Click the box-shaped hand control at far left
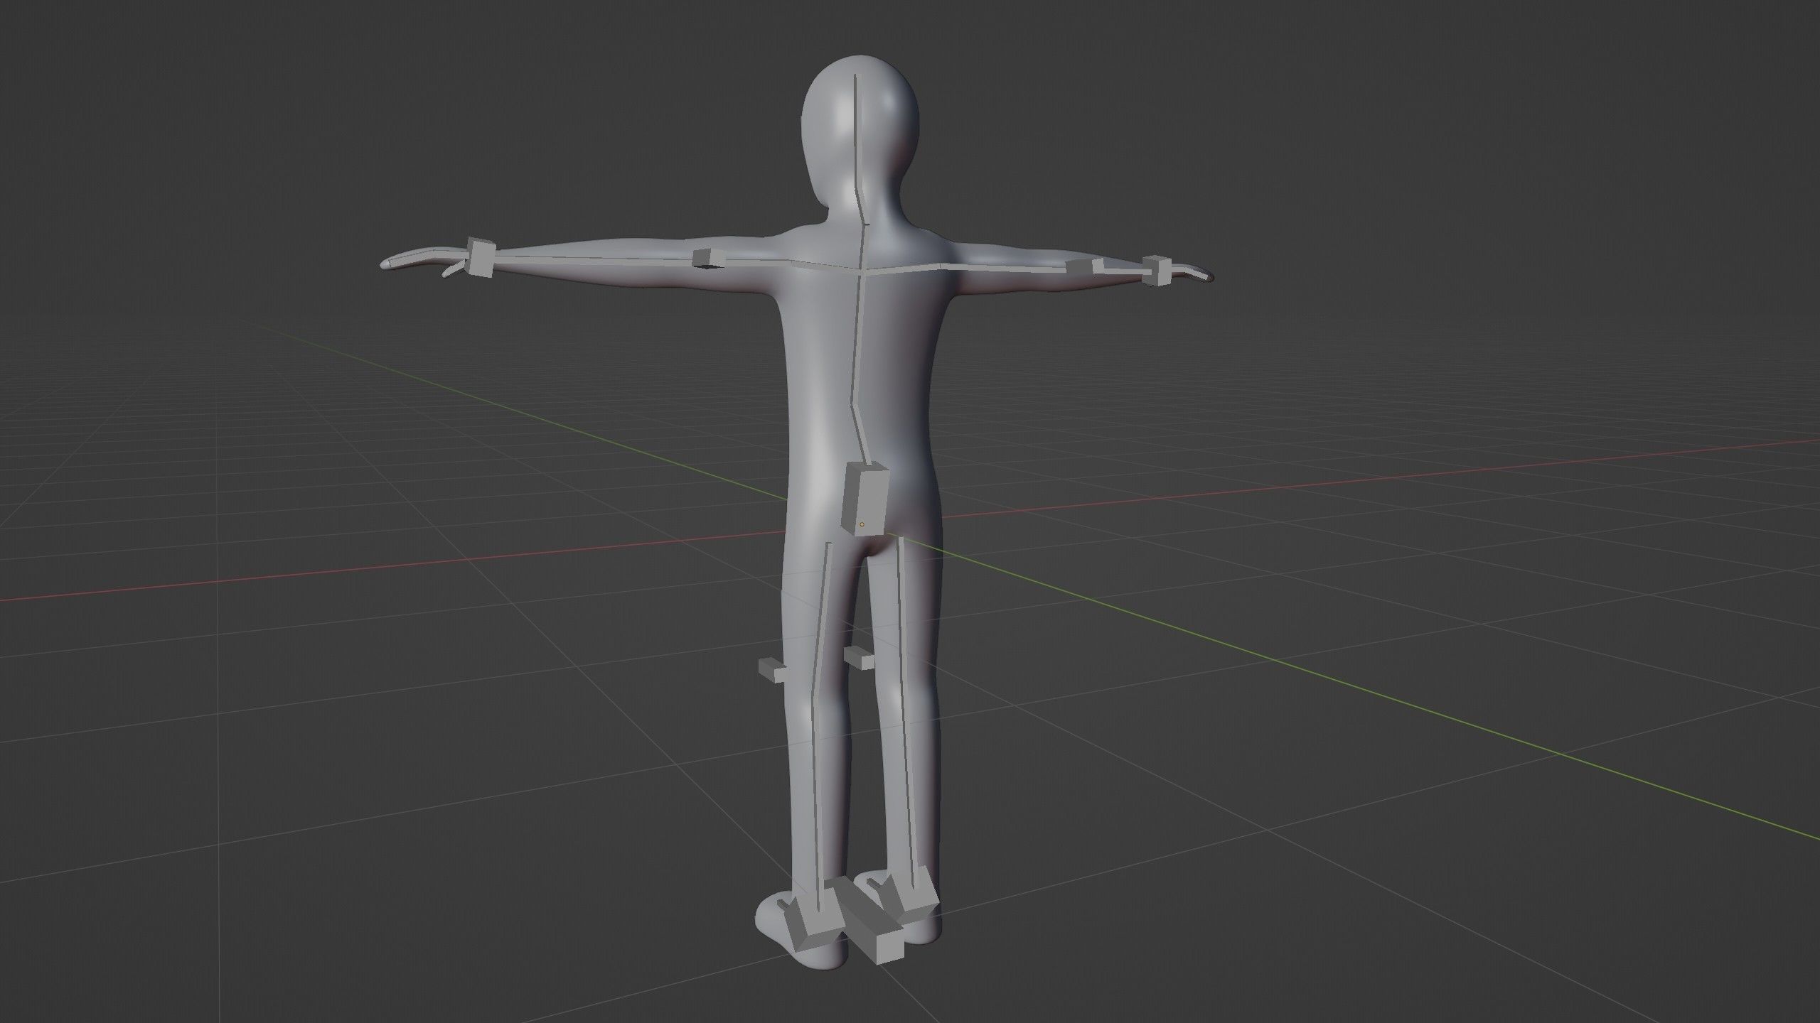Viewport: 1820px width, 1023px height. pos(482,260)
